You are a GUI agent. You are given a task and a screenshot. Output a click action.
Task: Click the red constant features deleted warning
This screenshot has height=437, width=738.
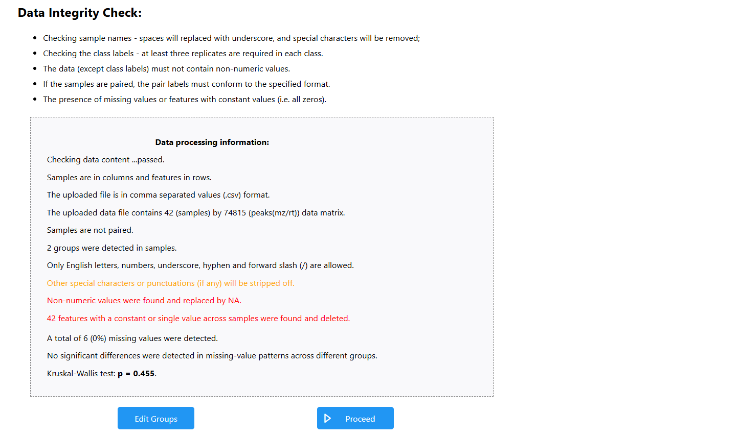[198, 319]
